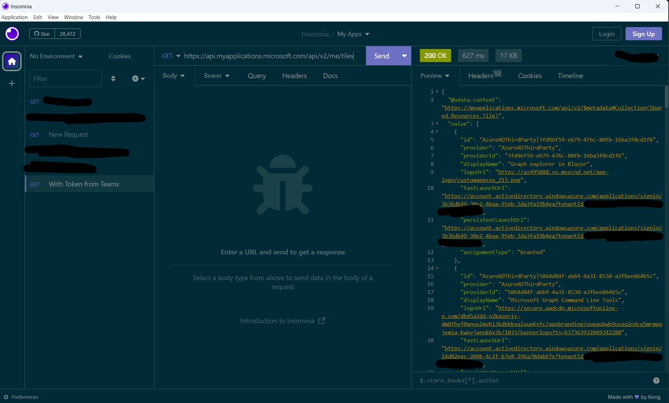Collapse the JSON root fold arrow on line 1

[437, 92]
